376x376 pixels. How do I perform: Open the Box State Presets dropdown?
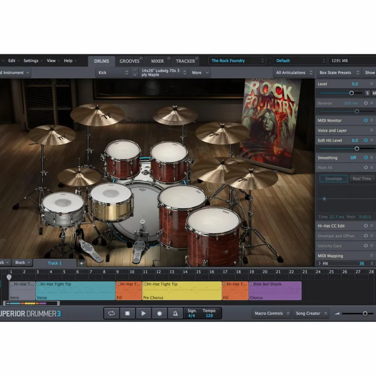339,73
